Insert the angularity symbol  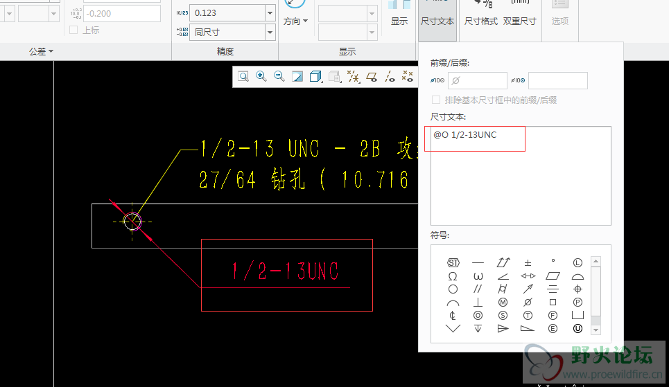coord(503,276)
